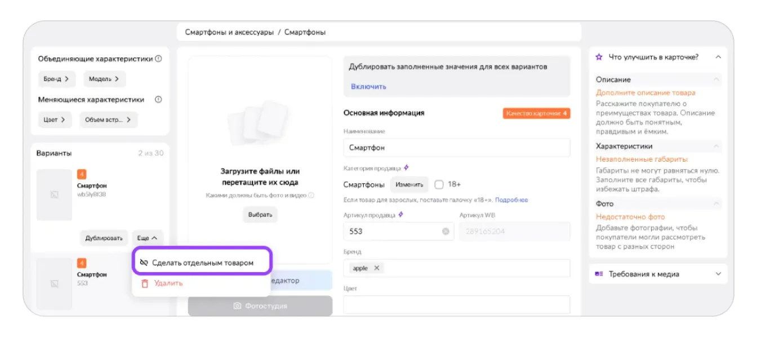Remove the apple brand tag

377,268
